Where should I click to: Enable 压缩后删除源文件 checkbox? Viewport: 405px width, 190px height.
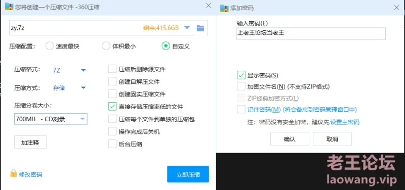tap(112, 69)
